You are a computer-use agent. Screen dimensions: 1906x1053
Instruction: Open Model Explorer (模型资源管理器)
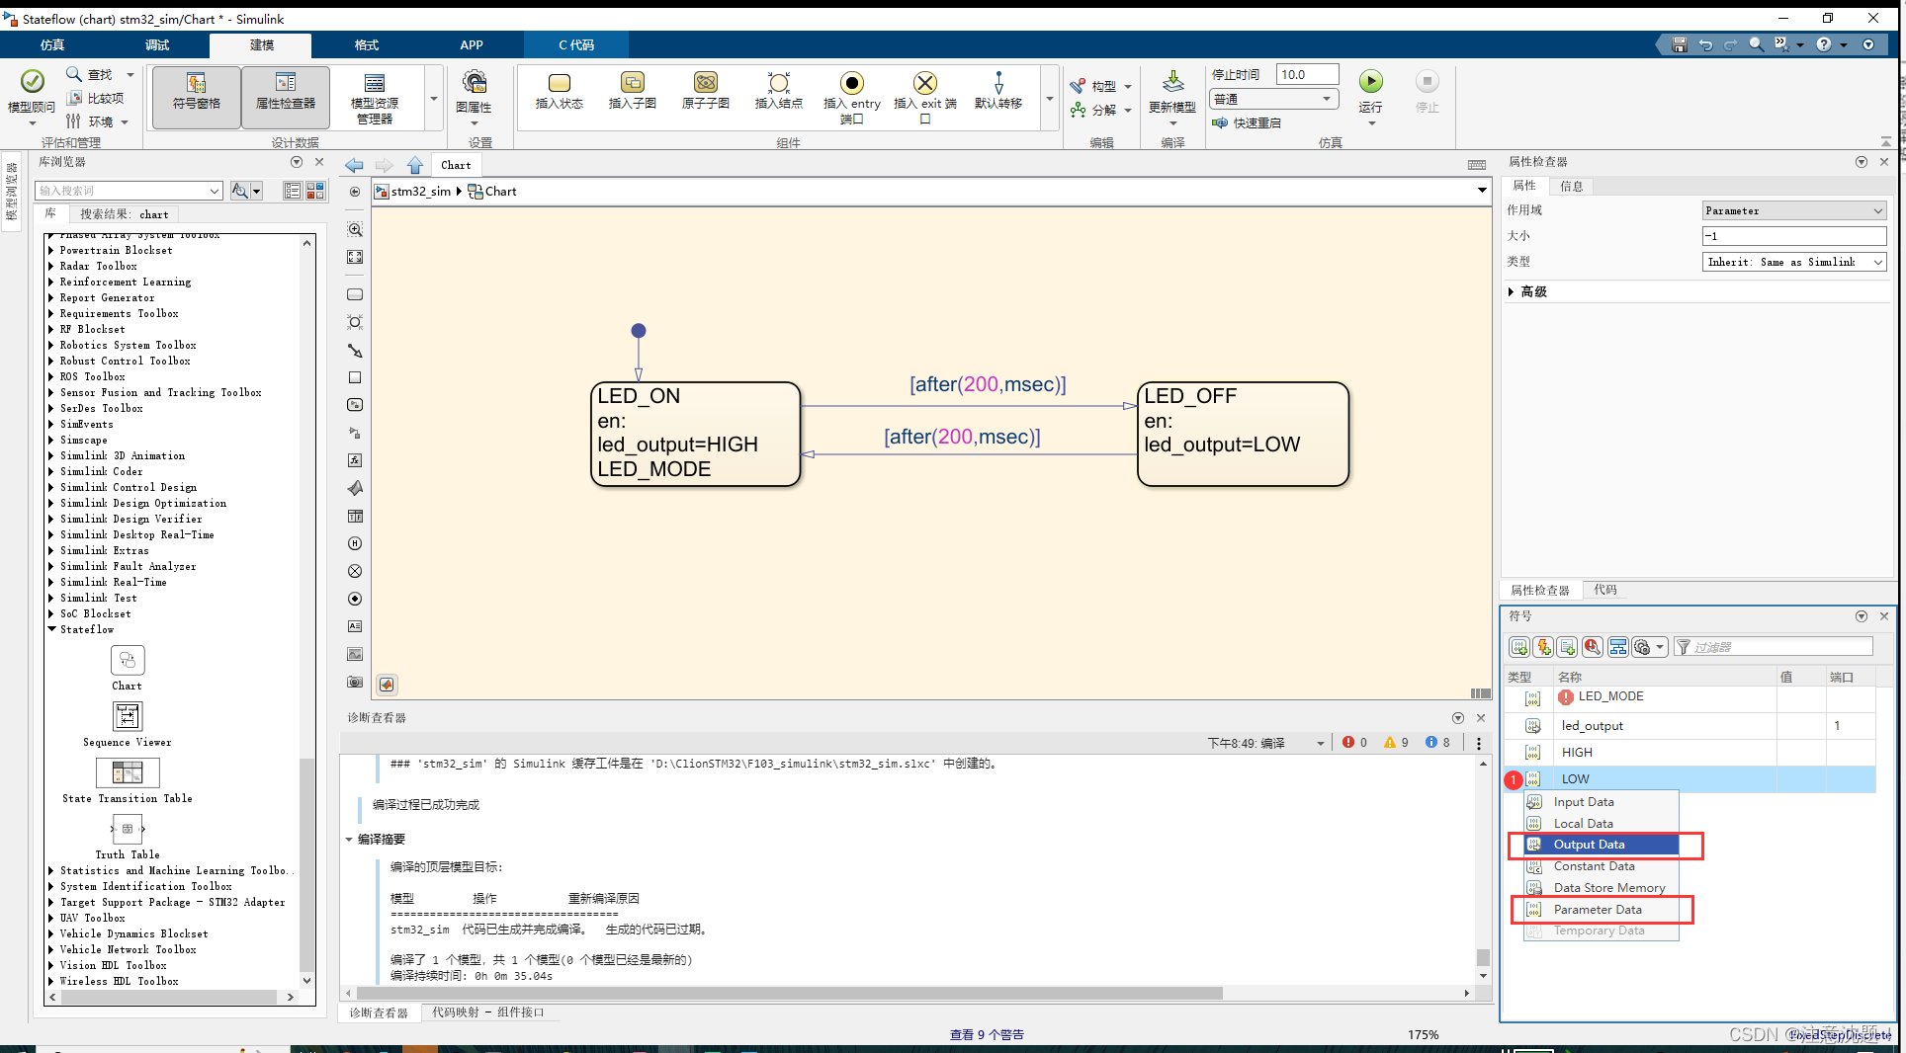coord(374,98)
